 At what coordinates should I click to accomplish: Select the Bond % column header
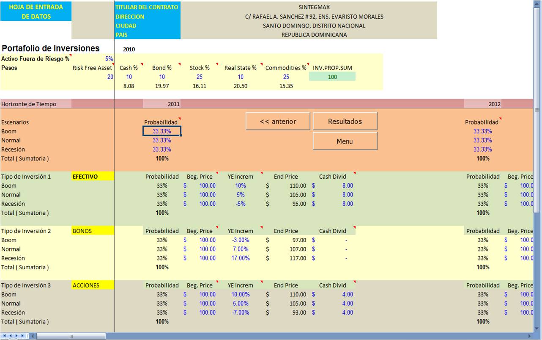tap(162, 68)
